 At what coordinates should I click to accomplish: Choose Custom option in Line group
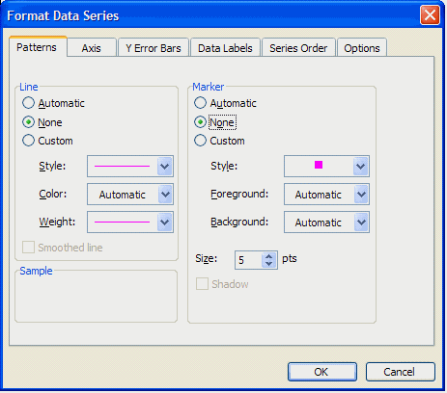coord(28,141)
